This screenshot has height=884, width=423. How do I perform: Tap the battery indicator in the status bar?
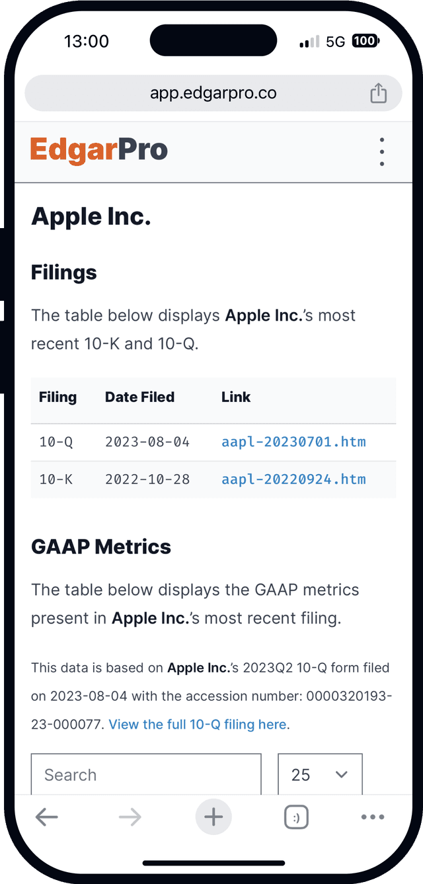click(x=365, y=42)
